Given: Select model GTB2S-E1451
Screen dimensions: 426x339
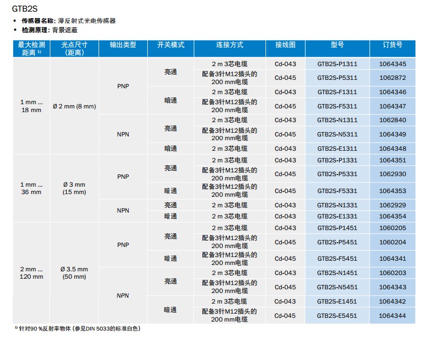Looking at the screenshot, I should point(337,301).
